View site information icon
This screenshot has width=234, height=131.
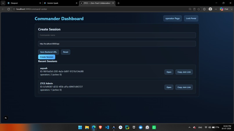14,9
